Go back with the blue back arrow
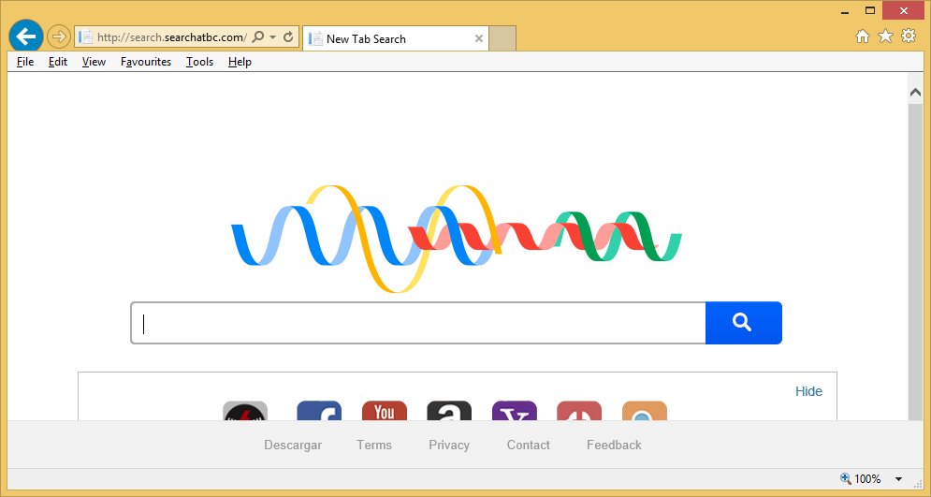 click(25, 37)
